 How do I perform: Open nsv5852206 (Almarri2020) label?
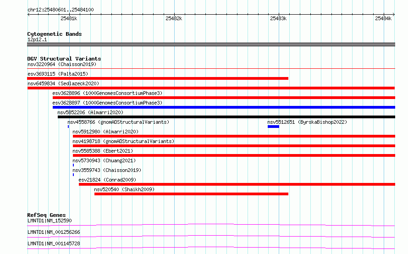tap(90, 112)
